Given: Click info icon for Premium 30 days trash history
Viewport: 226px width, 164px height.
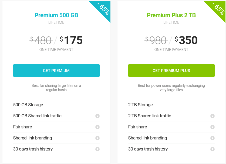Looking at the screenshot, I should tap(97, 149).
